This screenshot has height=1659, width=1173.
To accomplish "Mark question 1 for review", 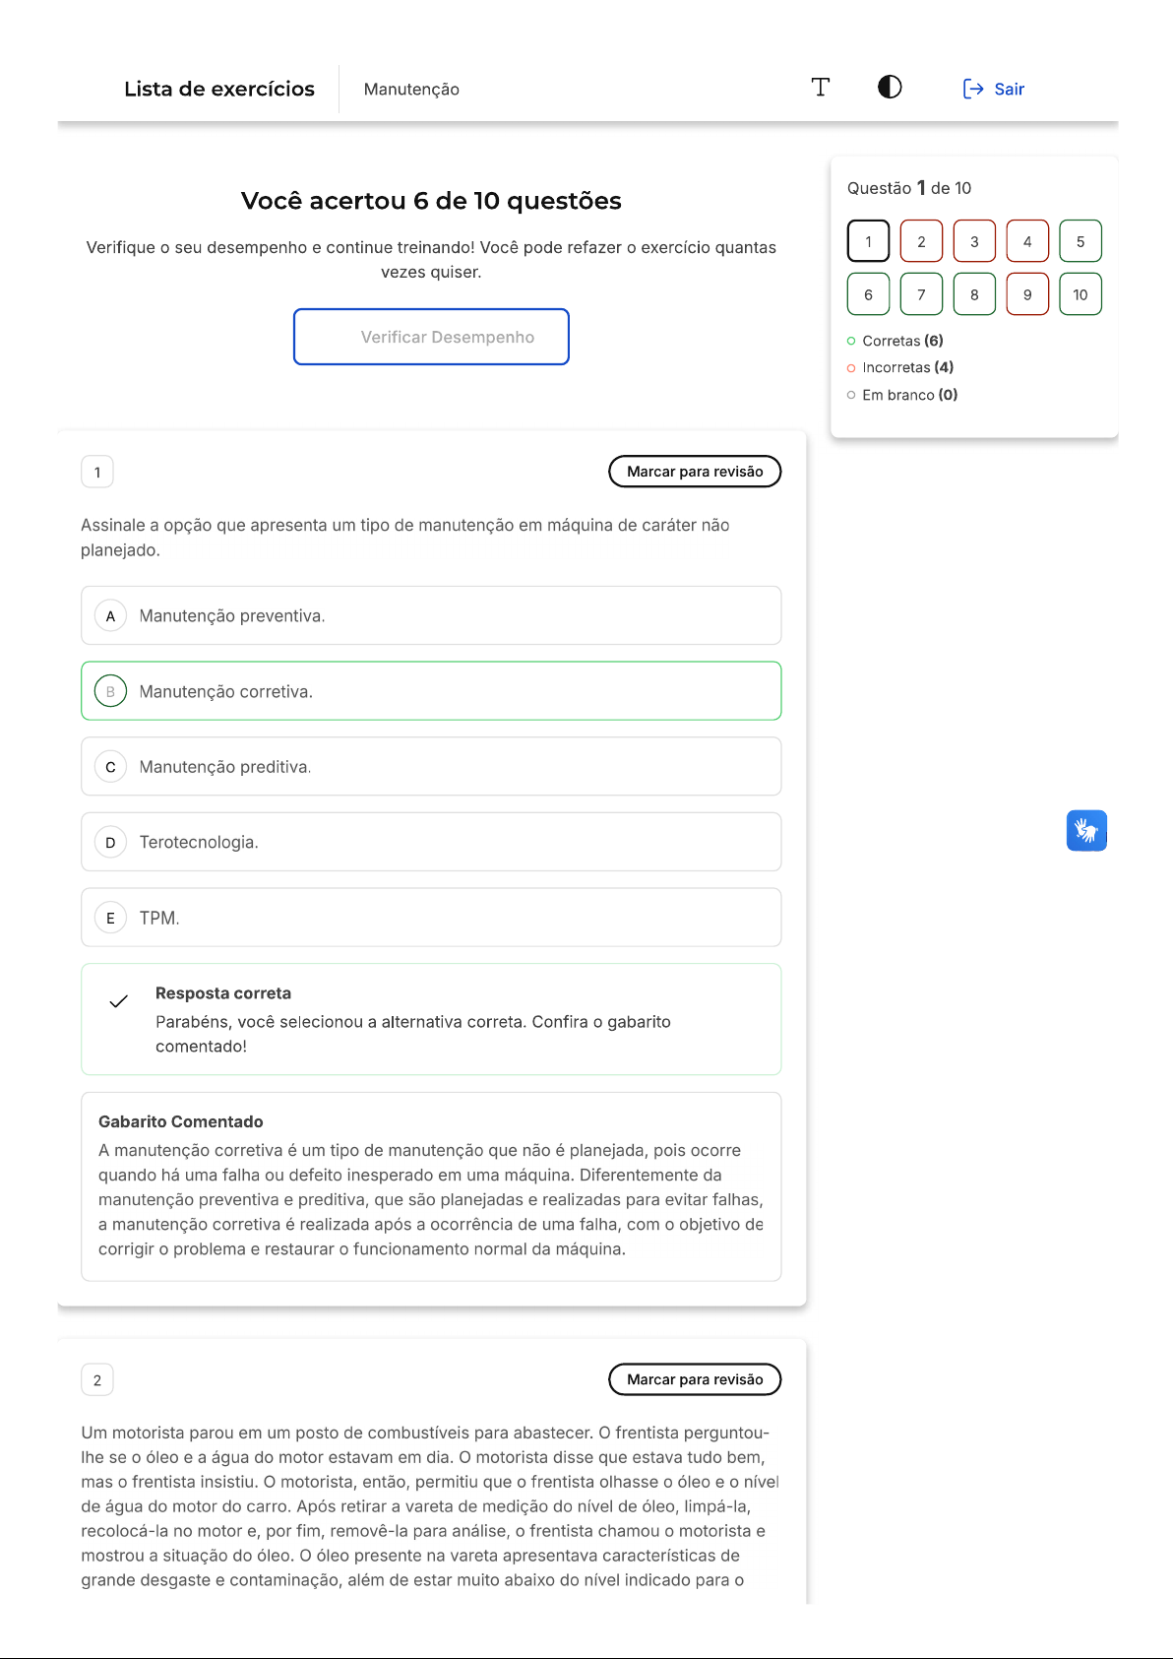I will (695, 472).
